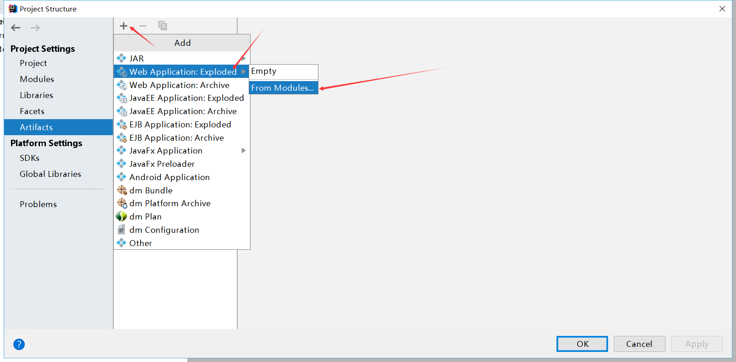Select Other from the Add menu
The image size is (736, 362).
coord(182,243)
